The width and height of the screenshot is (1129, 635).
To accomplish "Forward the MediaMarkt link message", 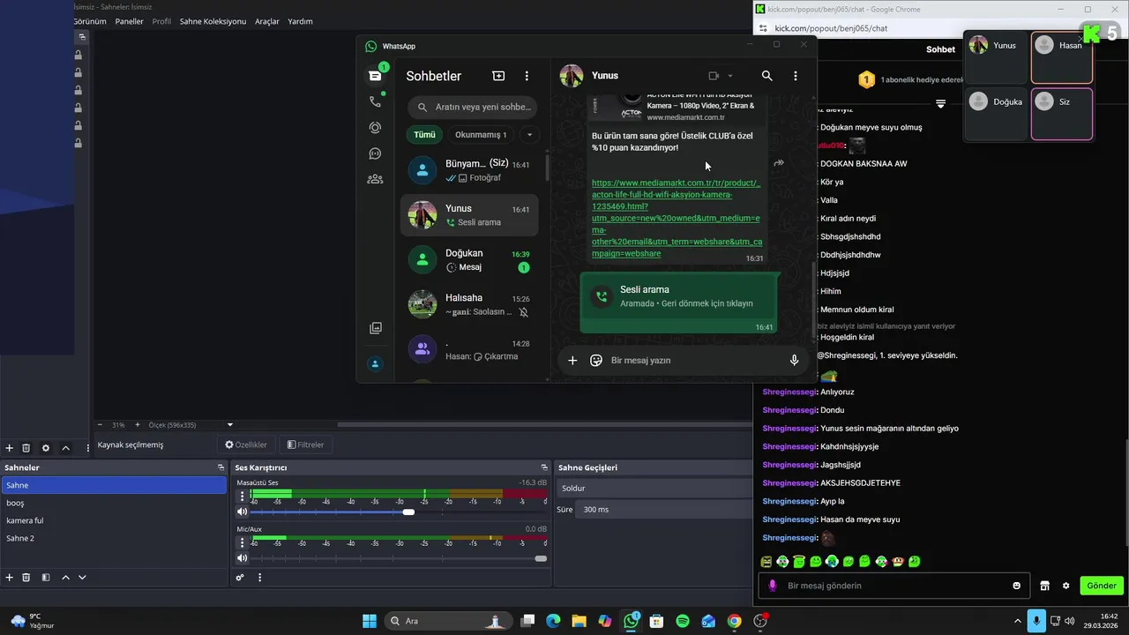I will click(x=779, y=163).
